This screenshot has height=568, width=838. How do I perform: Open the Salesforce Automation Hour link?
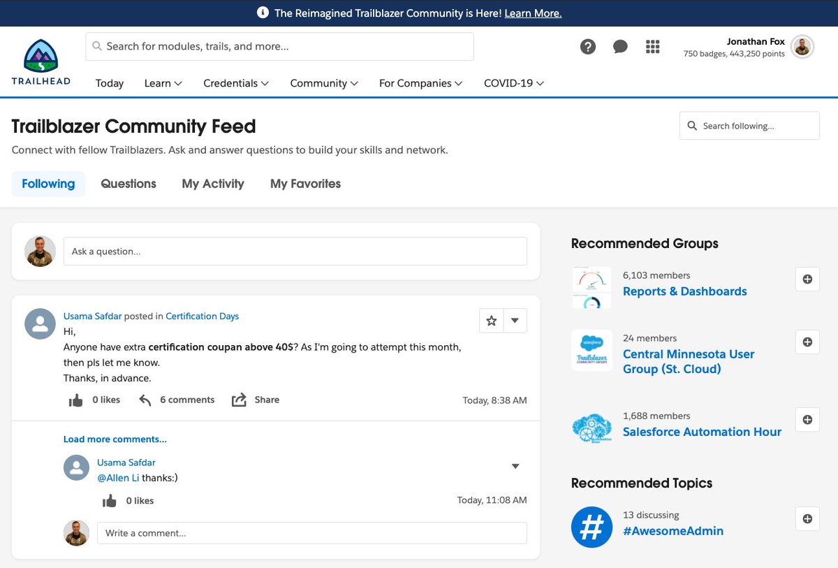click(x=702, y=432)
